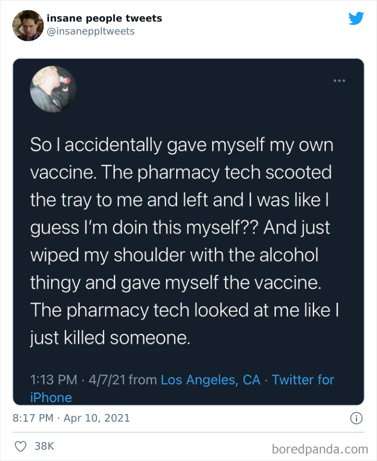Click the 8:17 PM Apr 10 timestamp

point(70,417)
